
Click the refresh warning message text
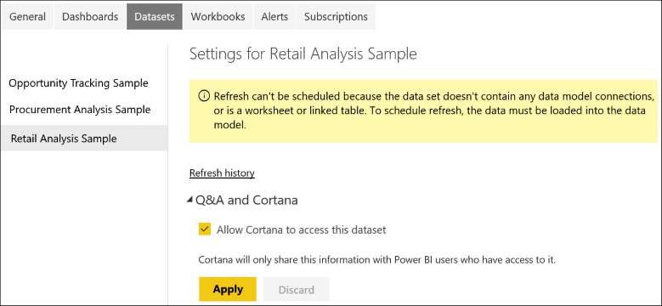point(431,110)
